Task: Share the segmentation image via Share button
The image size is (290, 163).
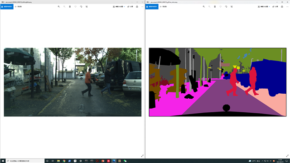Action: tap(275, 7)
